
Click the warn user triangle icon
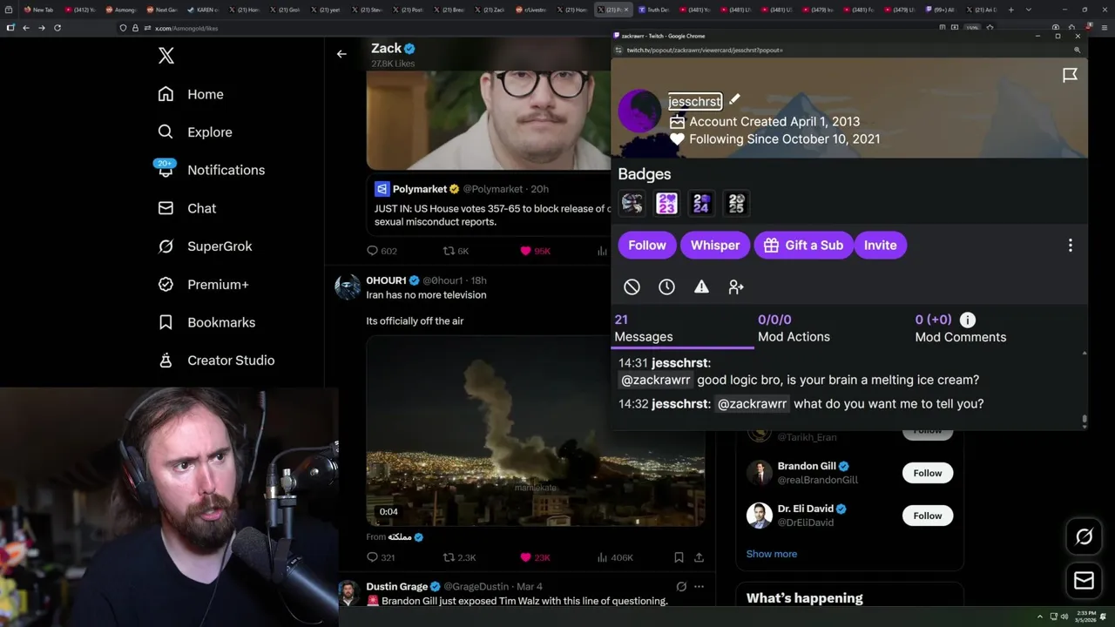(x=701, y=287)
